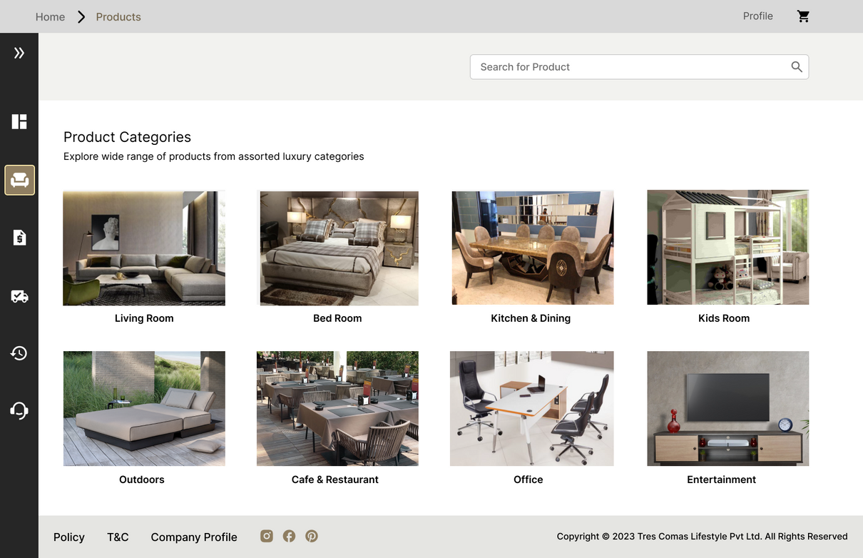Open the Facebook icon in footer
Image resolution: width=863 pixels, height=558 pixels.
click(289, 536)
